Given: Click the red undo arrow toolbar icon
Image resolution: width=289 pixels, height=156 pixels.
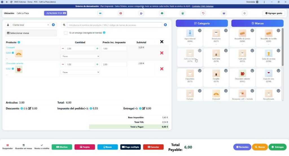Looking at the screenshot, I should click(x=203, y=13).
